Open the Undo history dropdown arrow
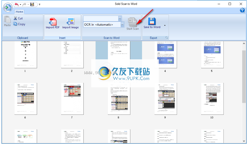Viewport: 250px width, 147px height. [x=20, y=4]
